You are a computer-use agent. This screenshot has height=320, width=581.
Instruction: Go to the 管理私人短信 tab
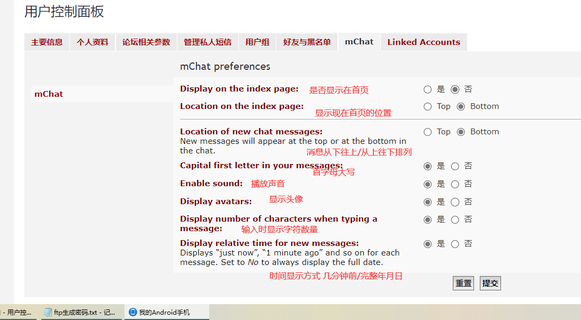[x=207, y=42]
